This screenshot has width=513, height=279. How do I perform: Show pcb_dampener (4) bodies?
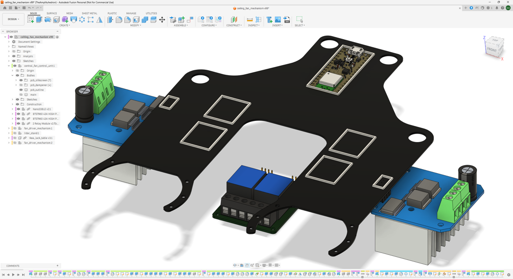click(x=21, y=85)
